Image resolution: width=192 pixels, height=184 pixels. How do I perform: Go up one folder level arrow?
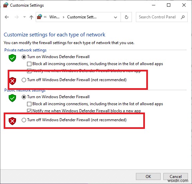pos(31,17)
